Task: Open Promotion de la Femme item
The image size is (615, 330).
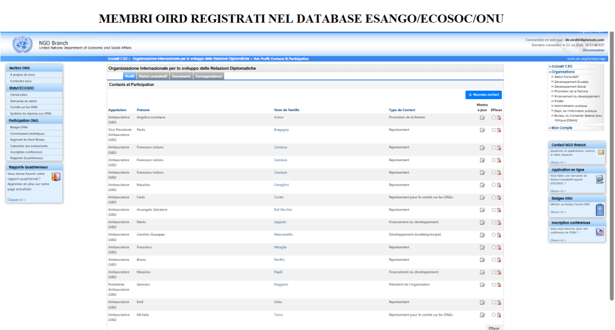Action: pyautogui.click(x=571, y=91)
